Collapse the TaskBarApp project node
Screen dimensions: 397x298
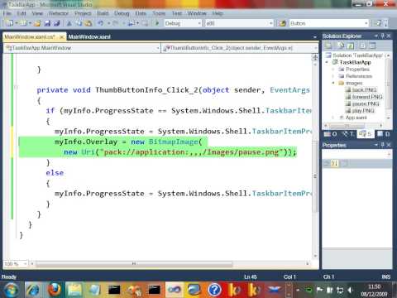coord(327,62)
